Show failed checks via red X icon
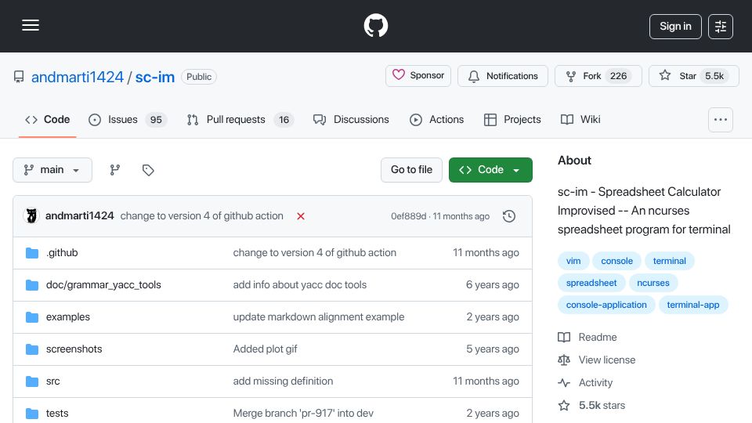752x423 pixels. (x=301, y=216)
